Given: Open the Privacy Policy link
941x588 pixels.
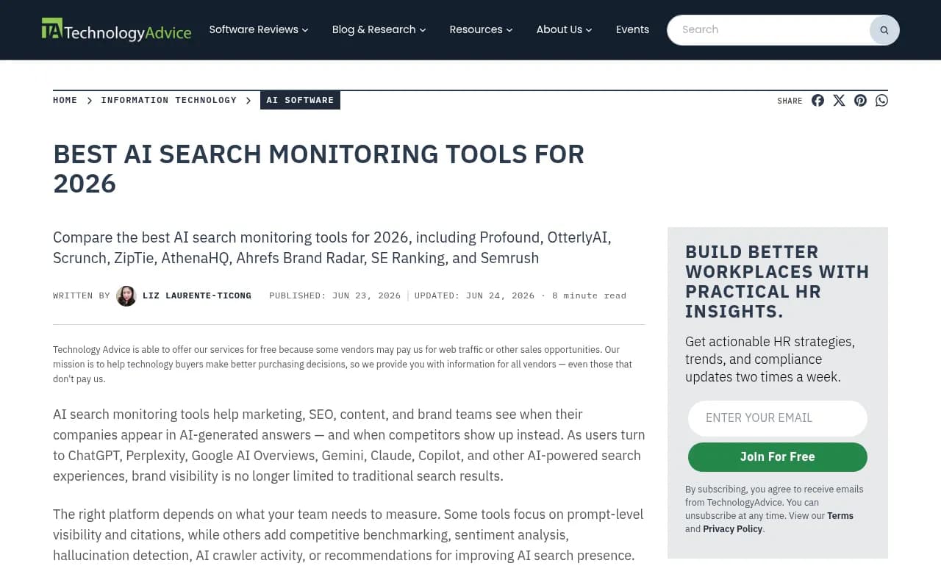Looking at the screenshot, I should (732, 529).
